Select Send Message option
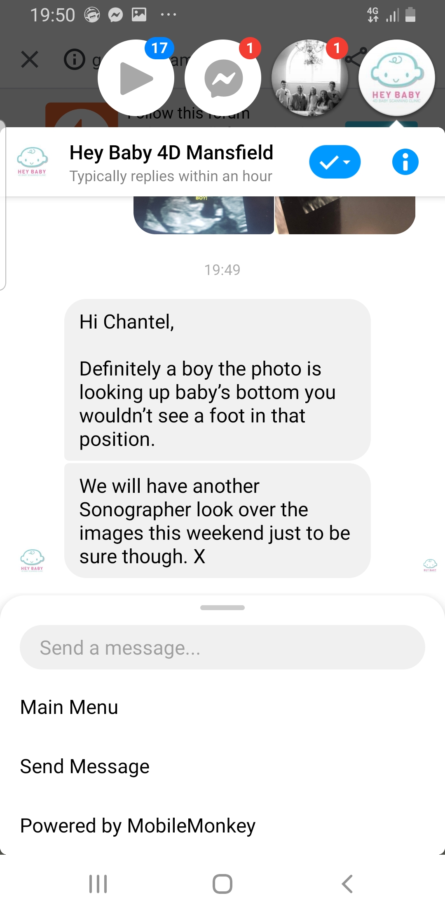This screenshot has height=914, width=445. pyautogui.click(x=85, y=767)
